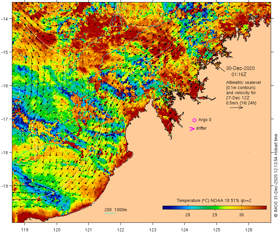Click the '0.5m/s (1kt 24h)' text
This screenshot has height=232, width=280.
(241, 103)
